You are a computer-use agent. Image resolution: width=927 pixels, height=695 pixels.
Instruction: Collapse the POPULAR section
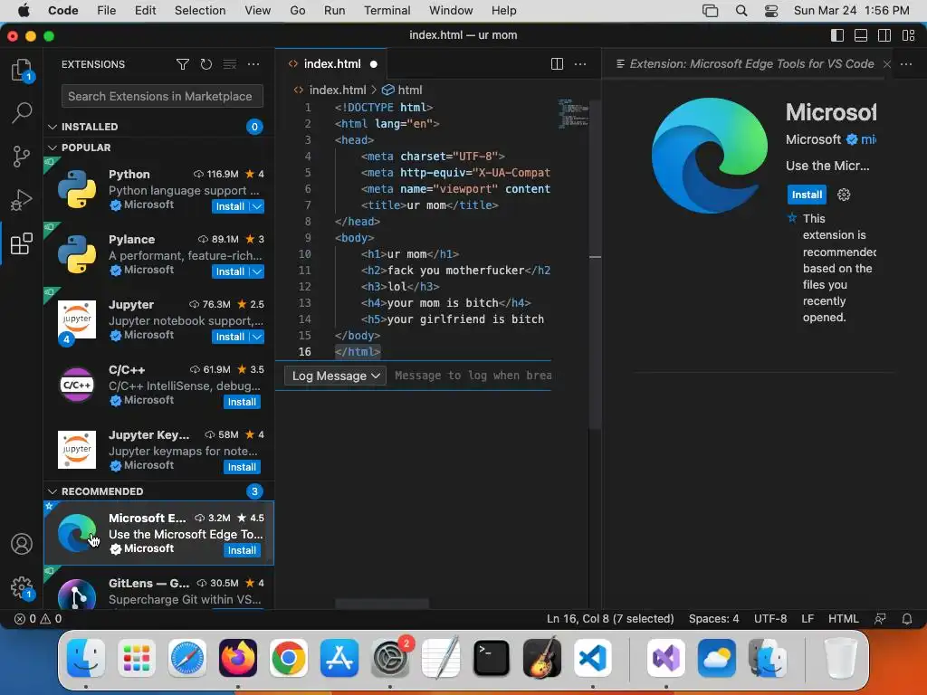(52, 148)
